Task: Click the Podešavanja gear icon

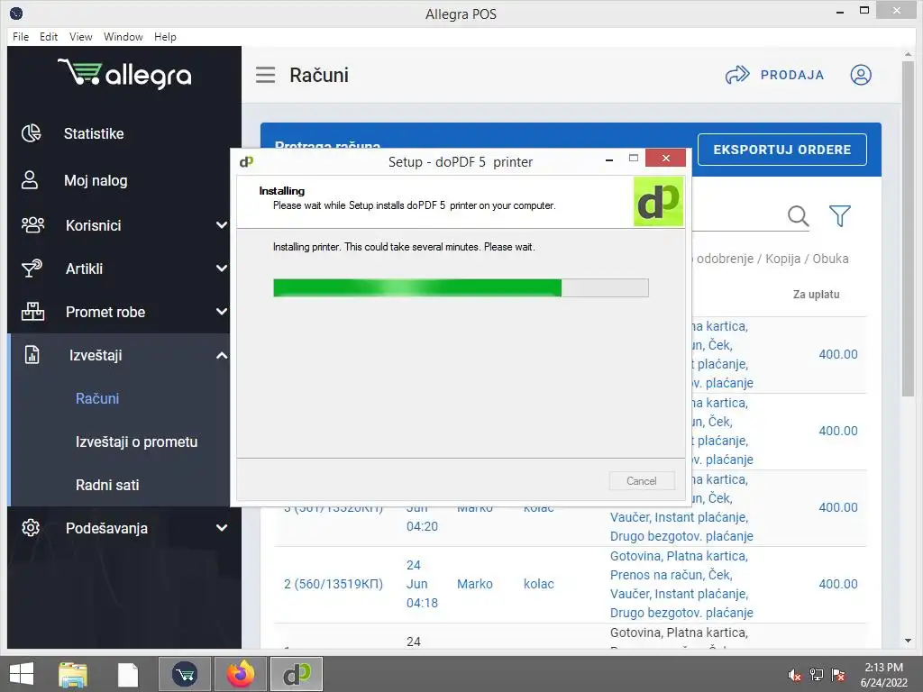Action: click(31, 528)
